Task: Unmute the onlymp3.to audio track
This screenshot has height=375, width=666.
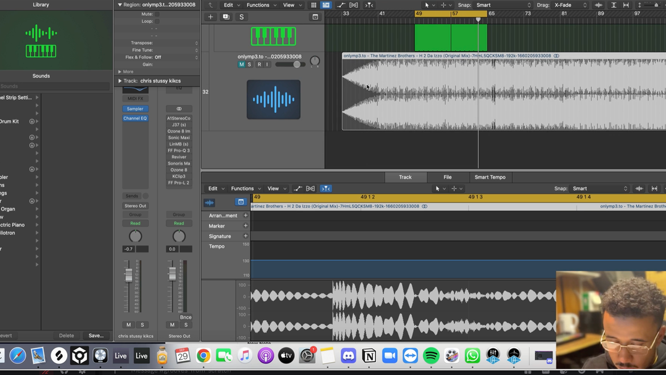Action: tap(241, 64)
